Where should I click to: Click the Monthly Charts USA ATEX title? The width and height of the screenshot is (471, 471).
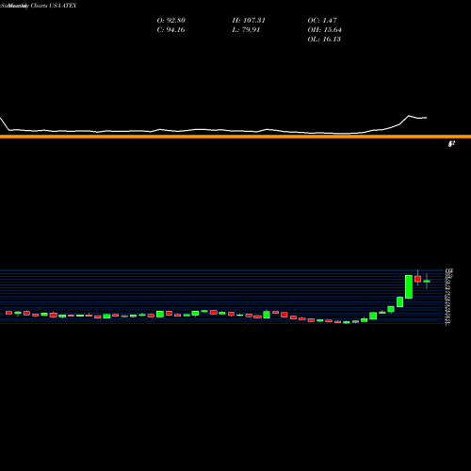click(x=39, y=6)
